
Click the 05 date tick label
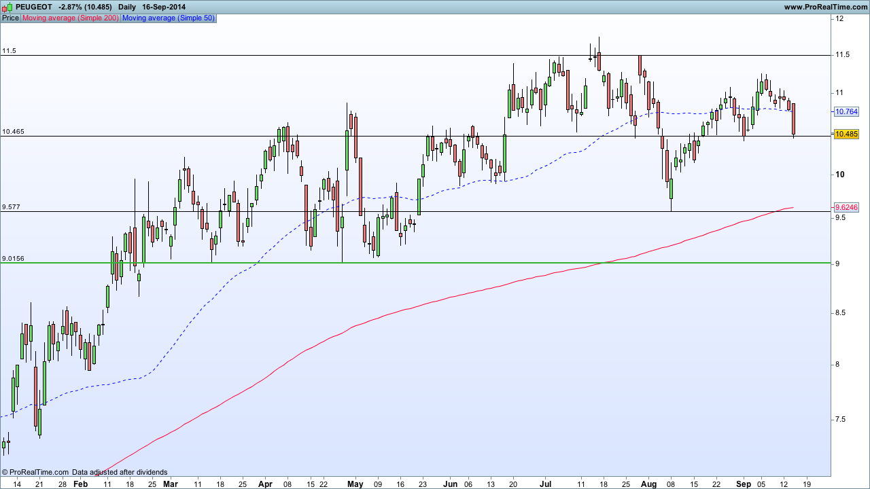point(761,484)
